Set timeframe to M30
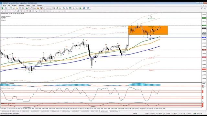The image size is (207, 116). (50, 11)
